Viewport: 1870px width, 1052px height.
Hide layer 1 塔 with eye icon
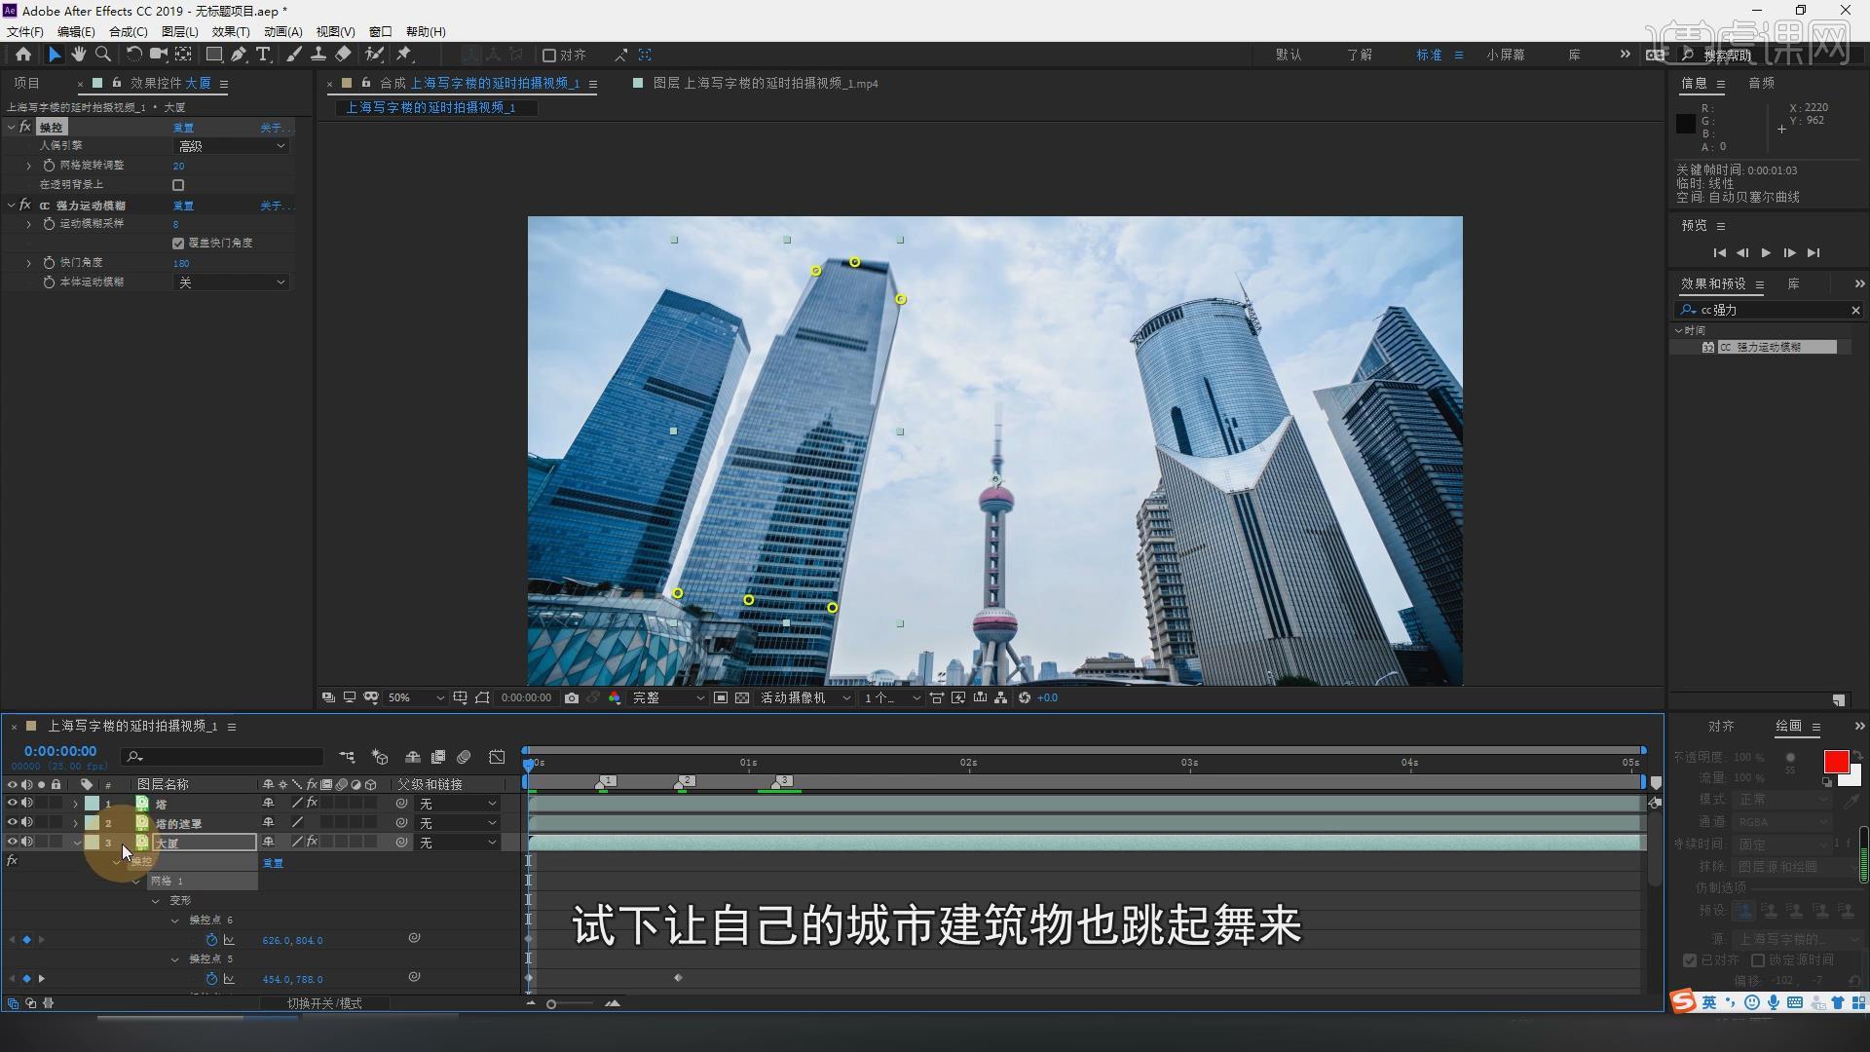pos(13,804)
